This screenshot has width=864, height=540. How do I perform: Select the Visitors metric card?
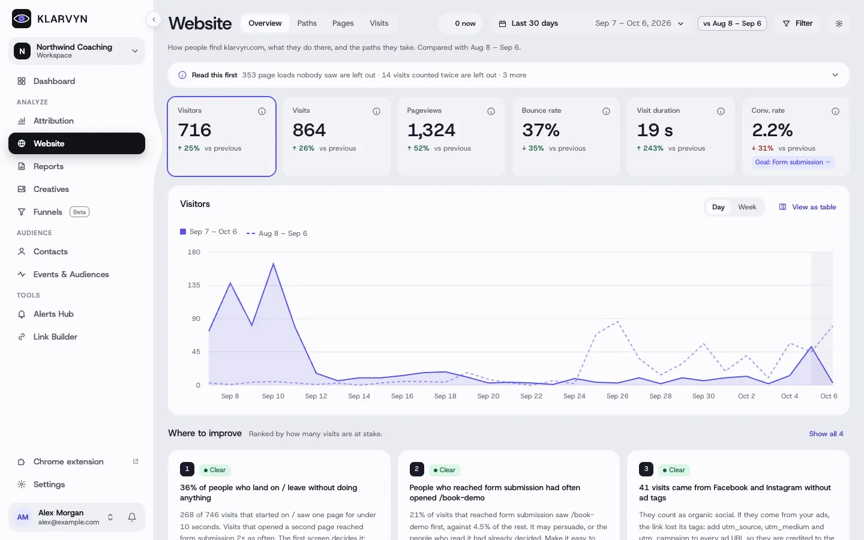[221, 137]
